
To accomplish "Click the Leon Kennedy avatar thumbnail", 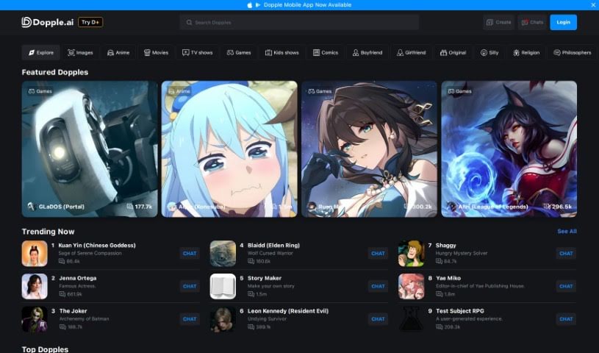I will tap(223, 319).
